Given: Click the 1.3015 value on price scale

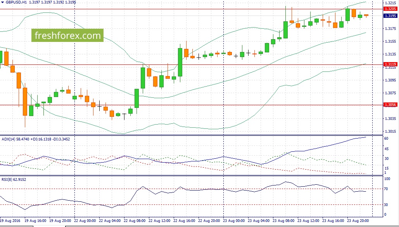Looking at the screenshot, I should pyautogui.click(x=390, y=132).
